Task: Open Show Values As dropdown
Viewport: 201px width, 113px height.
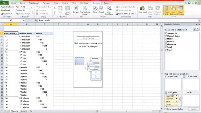Action: click(x=124, y=10)
